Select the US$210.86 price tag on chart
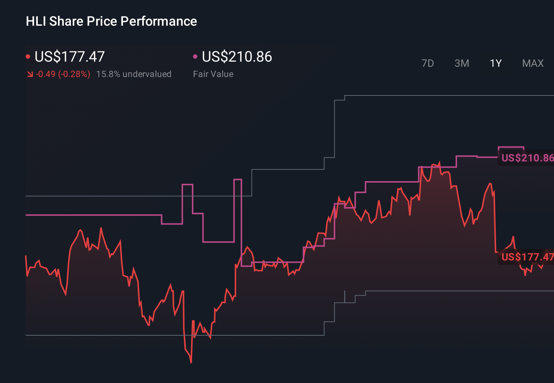 [526, 158]
